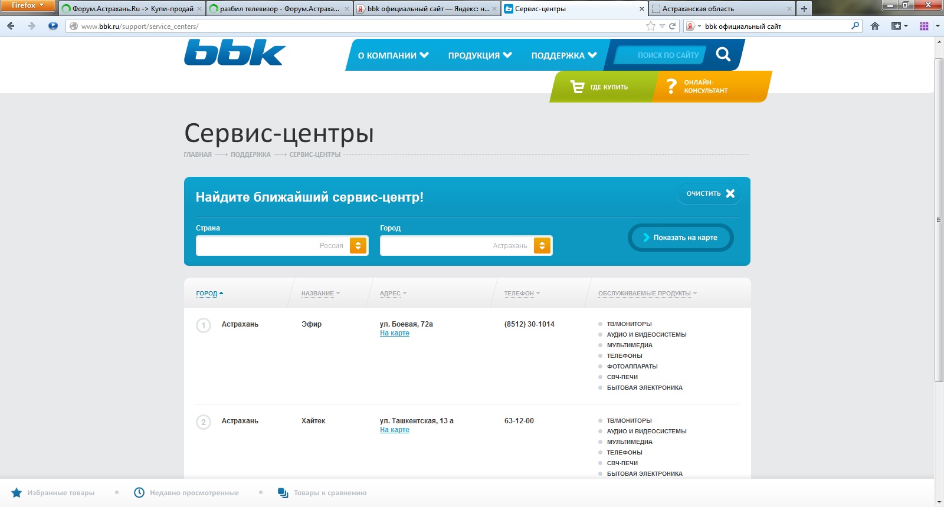The height and width of the screenshot is (507, 944).
Task: Open Товары к сравнению link
Action: pos(330,493)
